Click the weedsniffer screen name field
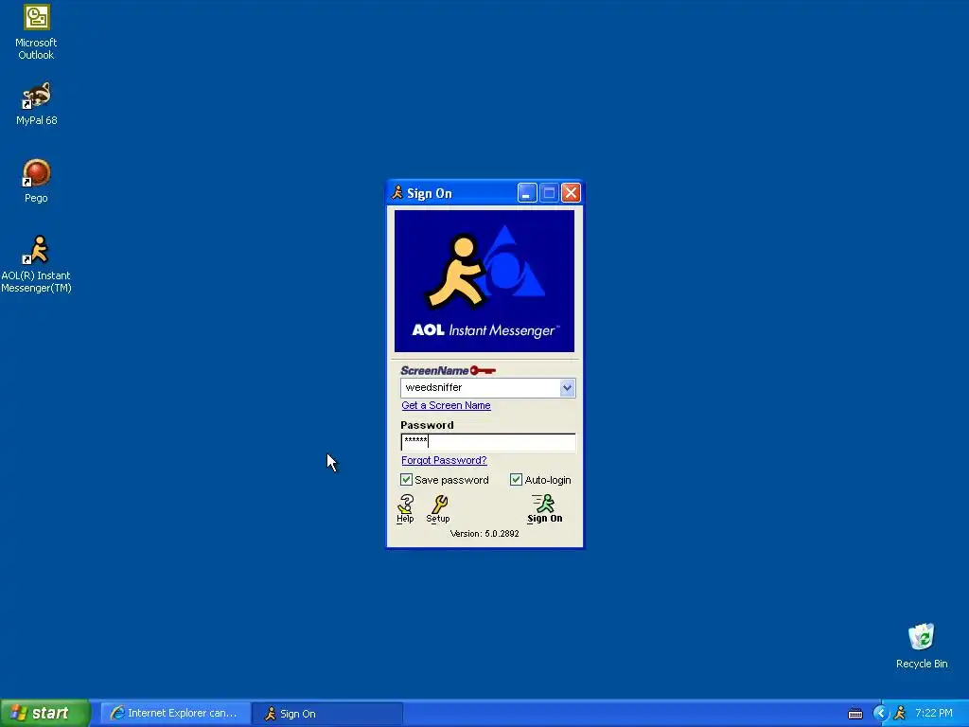This screenshot has width=969, height=727. click(x=480, y=388)
